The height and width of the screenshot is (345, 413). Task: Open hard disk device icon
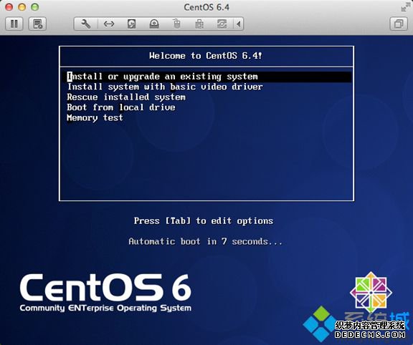pyautogui.click(x=131, y=24)
